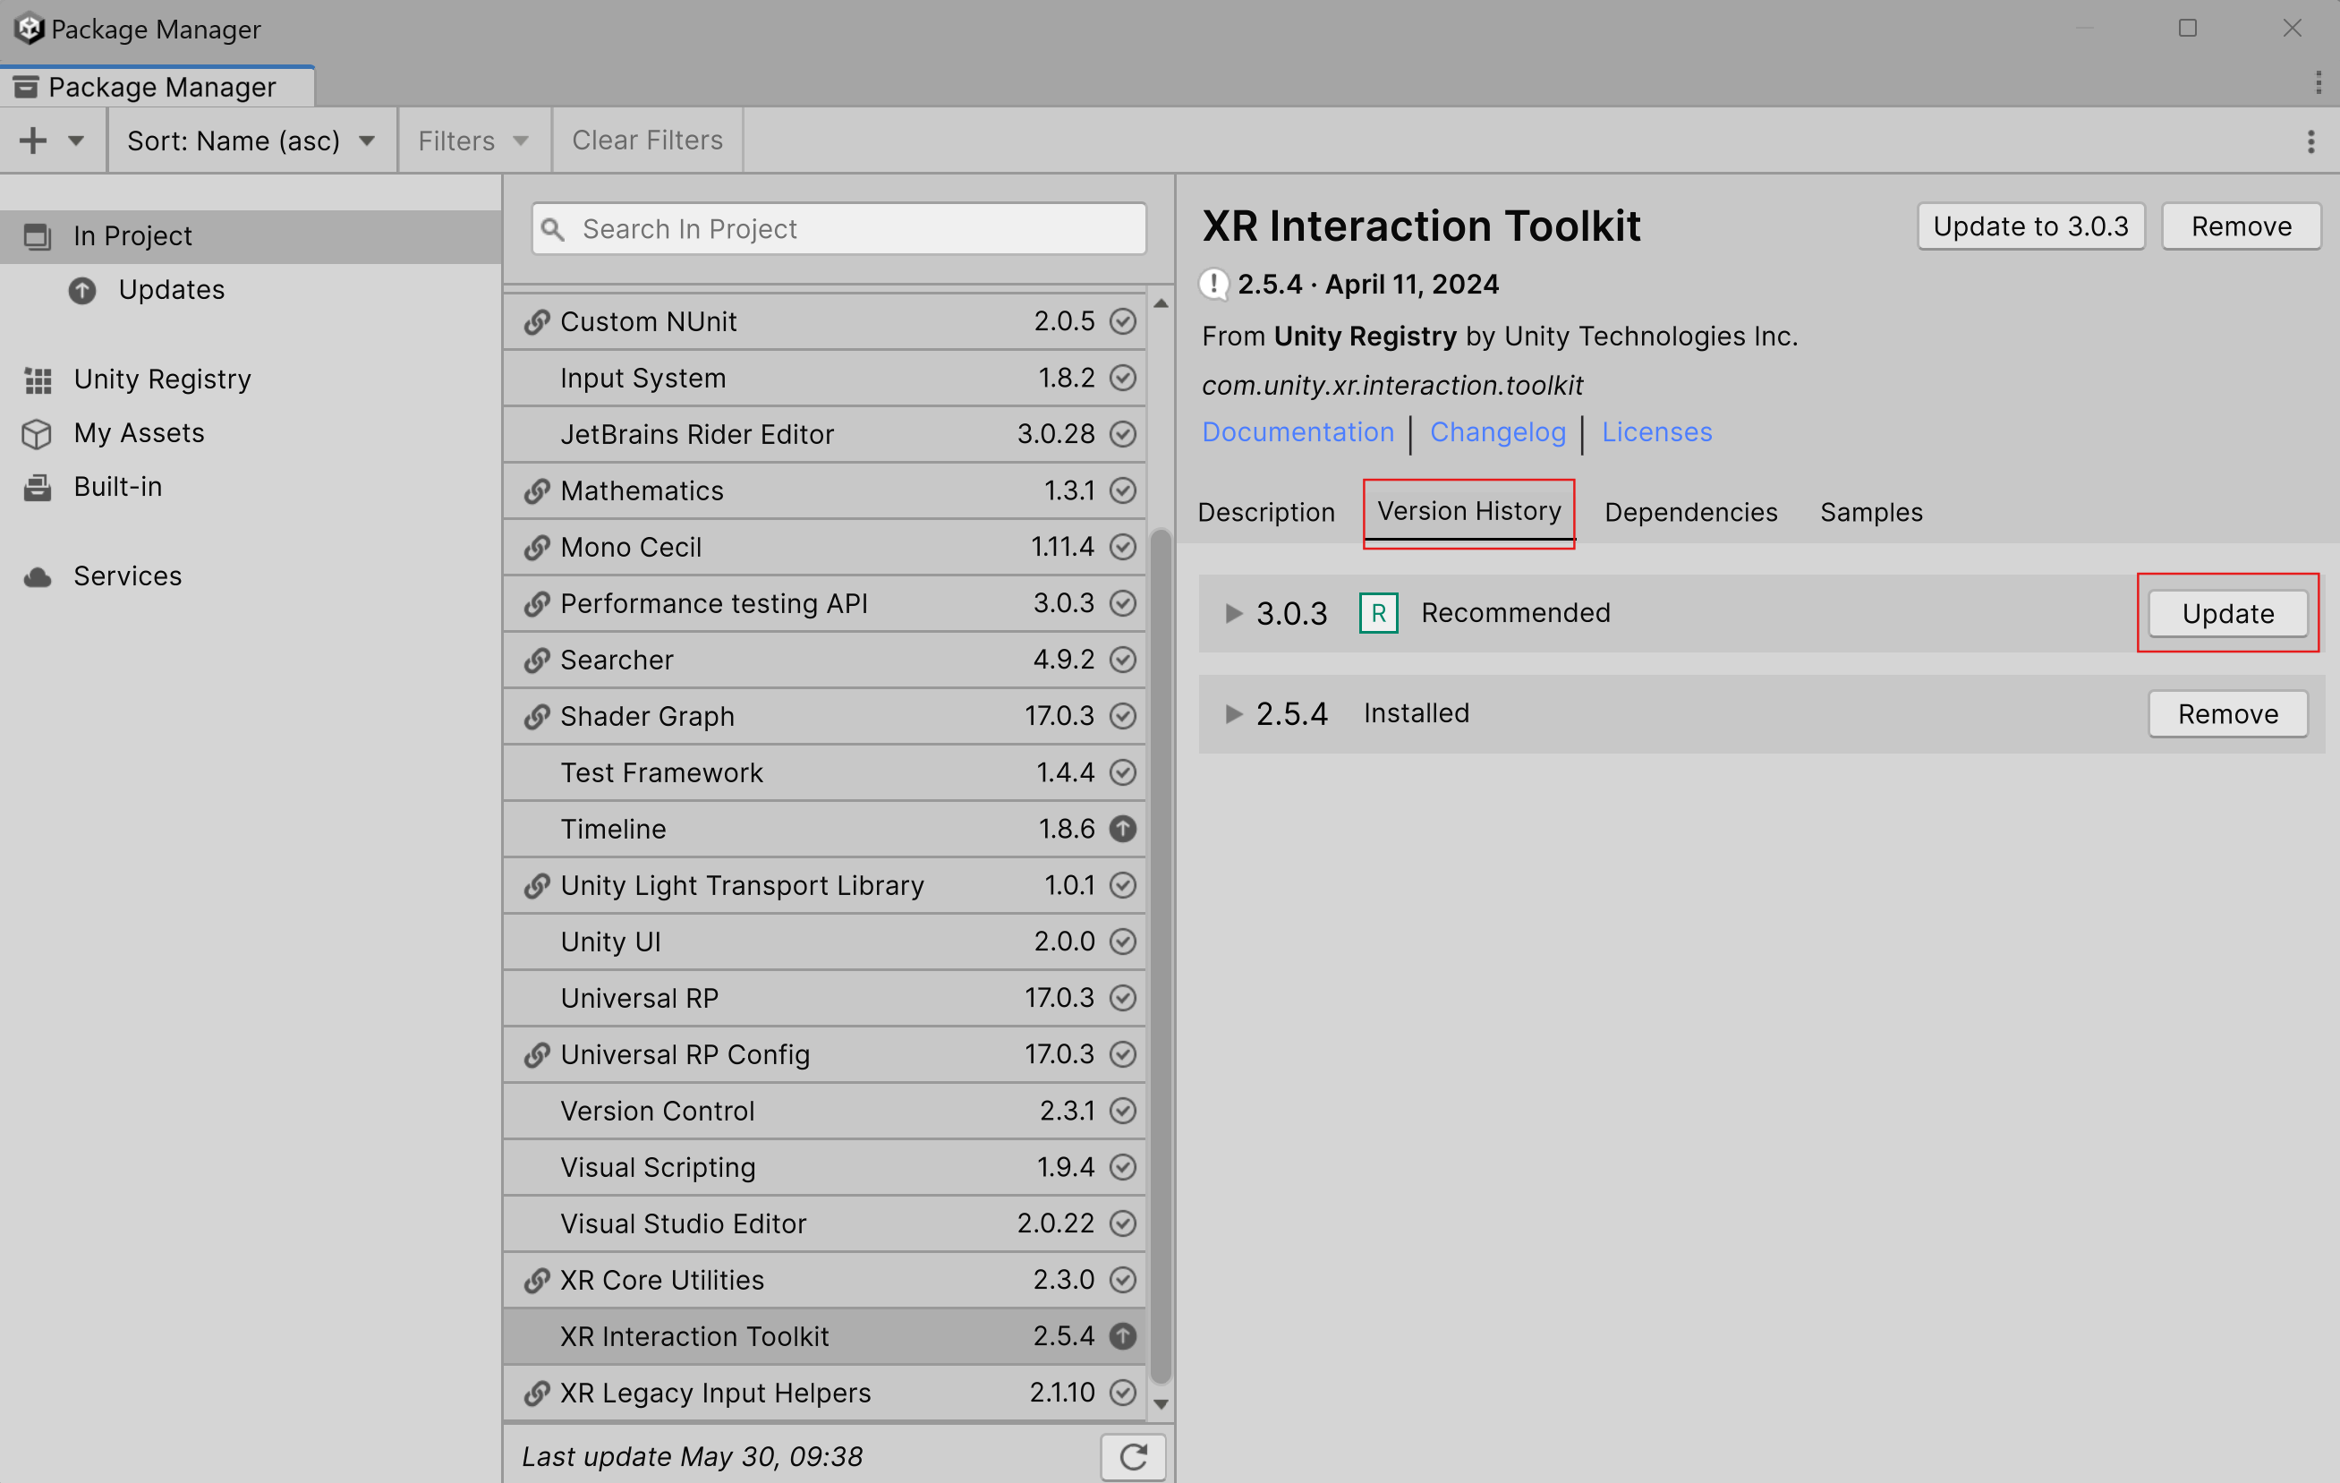Select the Built-in packages section

point(116,486)
